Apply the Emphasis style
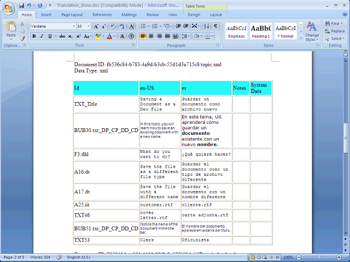Screen dimensions: 350x262 [236, 31]
